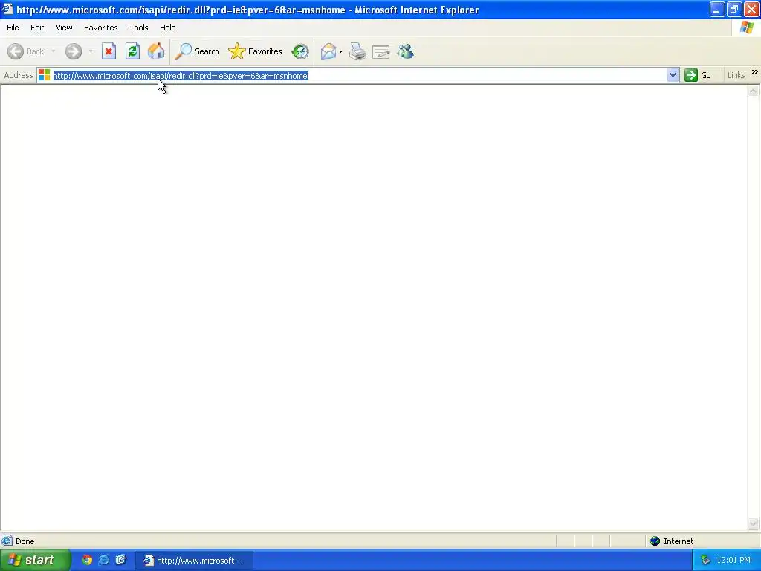
Task: Click the third Quick Launch icon, Show Desktop
Action: tap(120, 561)
